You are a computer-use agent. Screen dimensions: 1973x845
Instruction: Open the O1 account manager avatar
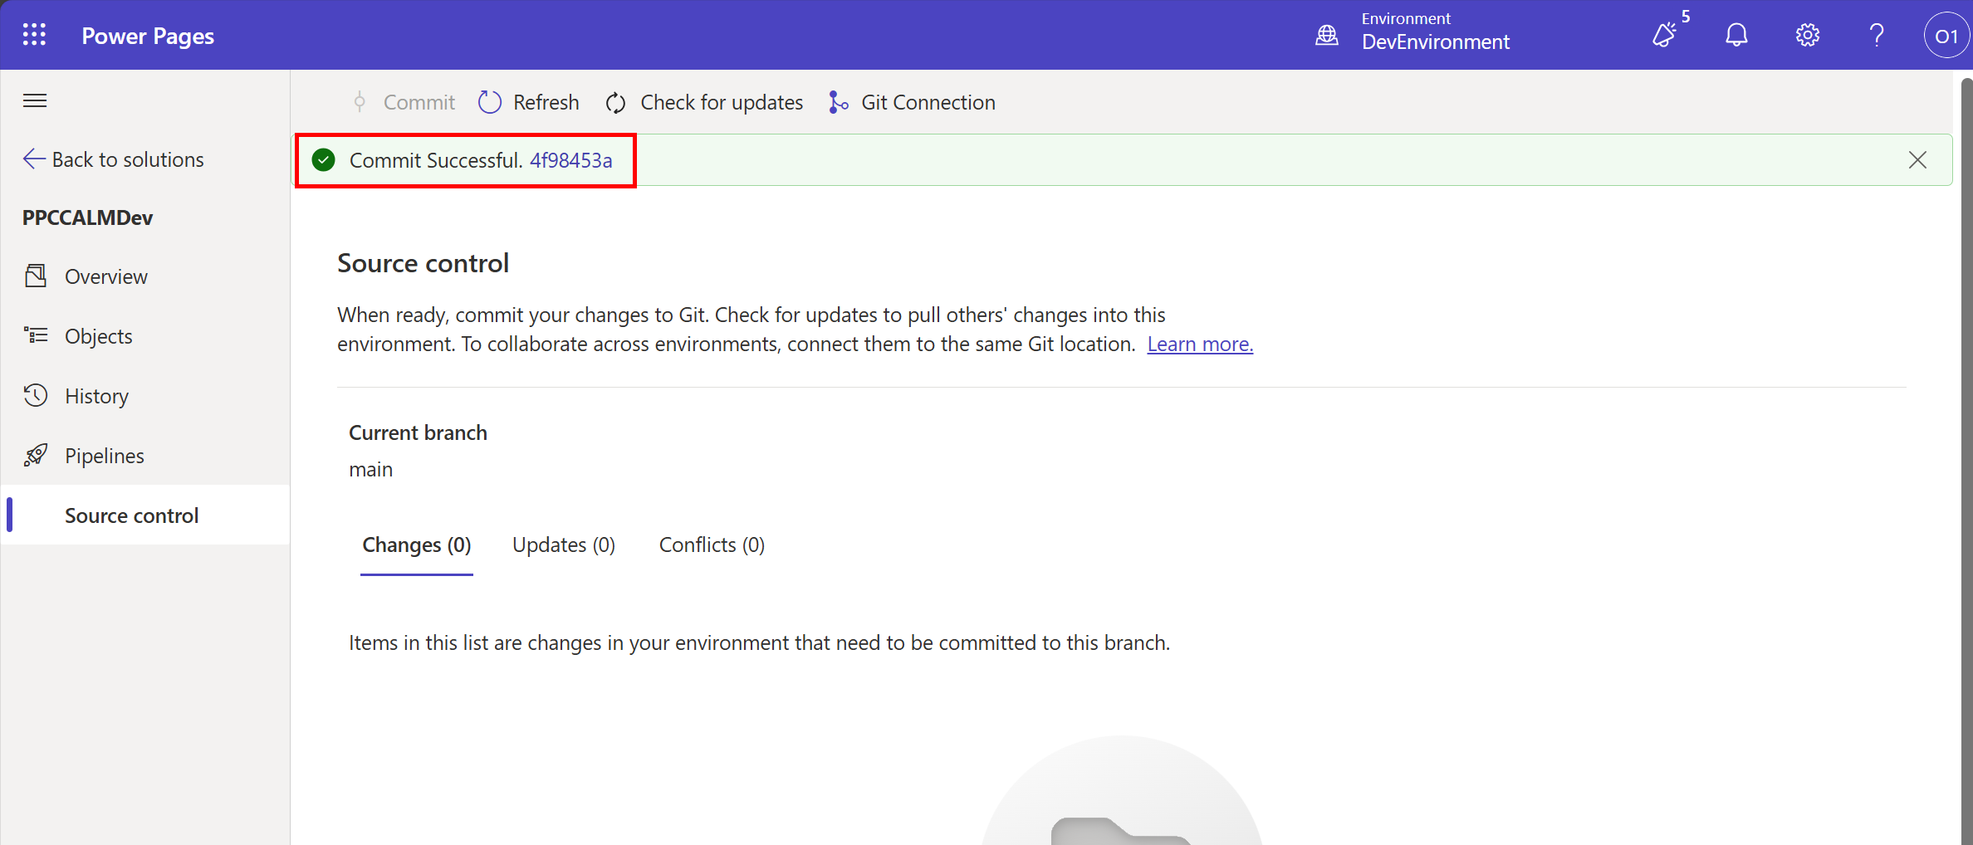pos(1946,34)
